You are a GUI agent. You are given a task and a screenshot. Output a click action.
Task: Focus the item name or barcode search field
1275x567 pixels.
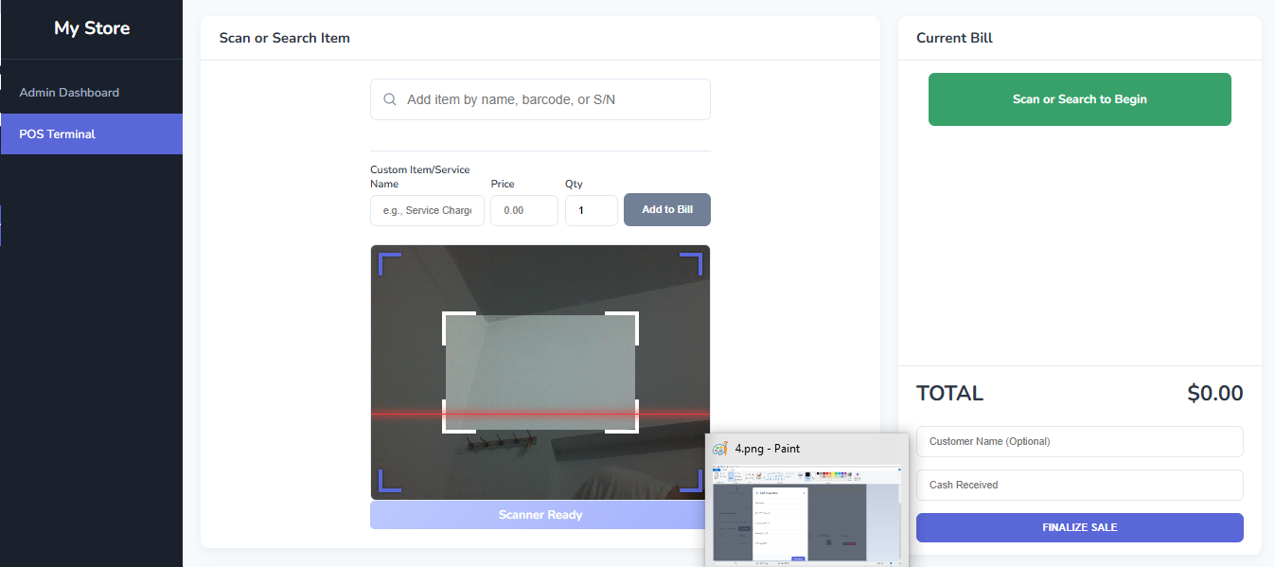(549, 99)
